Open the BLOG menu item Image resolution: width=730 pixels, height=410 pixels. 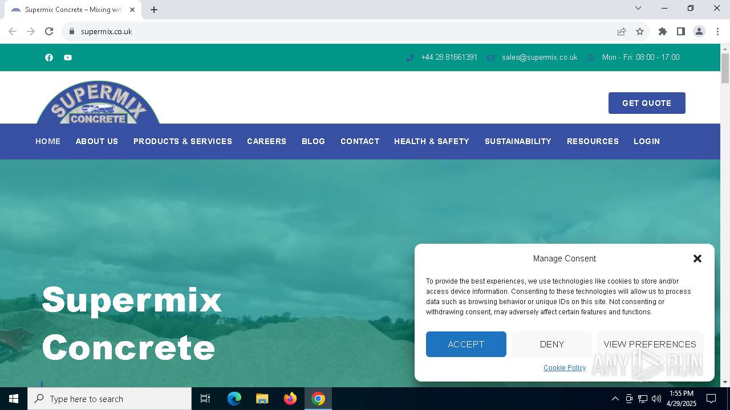click(313, 141)
